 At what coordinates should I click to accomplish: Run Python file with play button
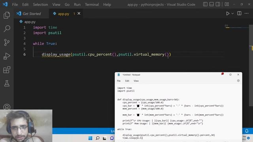[x=228, y=13]
